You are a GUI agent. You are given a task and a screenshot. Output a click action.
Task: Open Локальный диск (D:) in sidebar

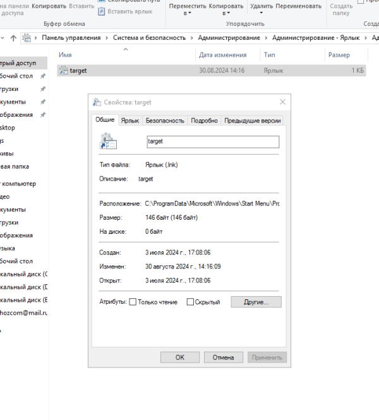tap(23, 287)
